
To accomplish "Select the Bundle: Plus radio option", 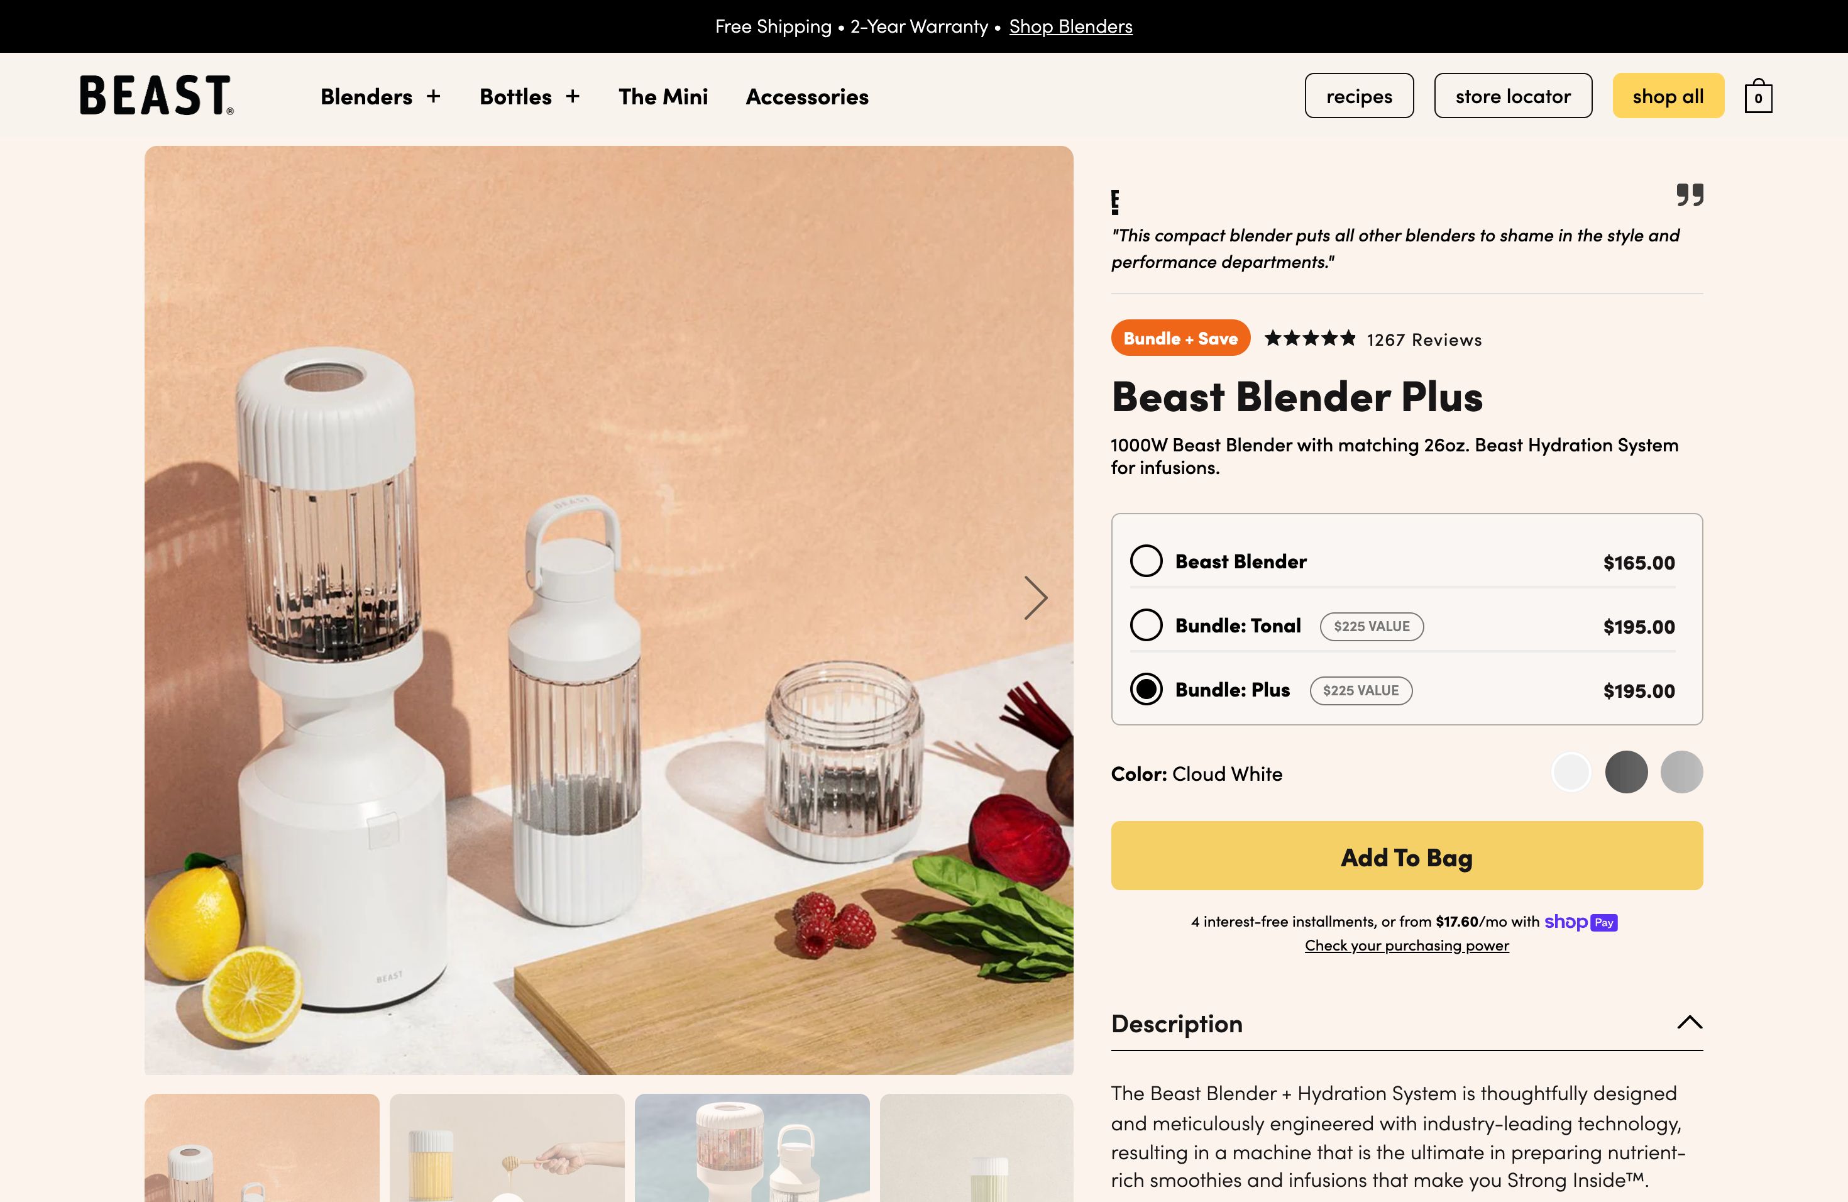I will pos(1146,690).
